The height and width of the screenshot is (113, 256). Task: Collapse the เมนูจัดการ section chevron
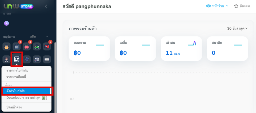point(47,37)
